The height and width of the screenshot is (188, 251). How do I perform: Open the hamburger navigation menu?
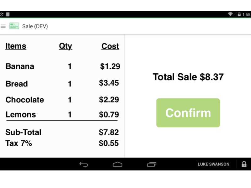pos(3,26)
